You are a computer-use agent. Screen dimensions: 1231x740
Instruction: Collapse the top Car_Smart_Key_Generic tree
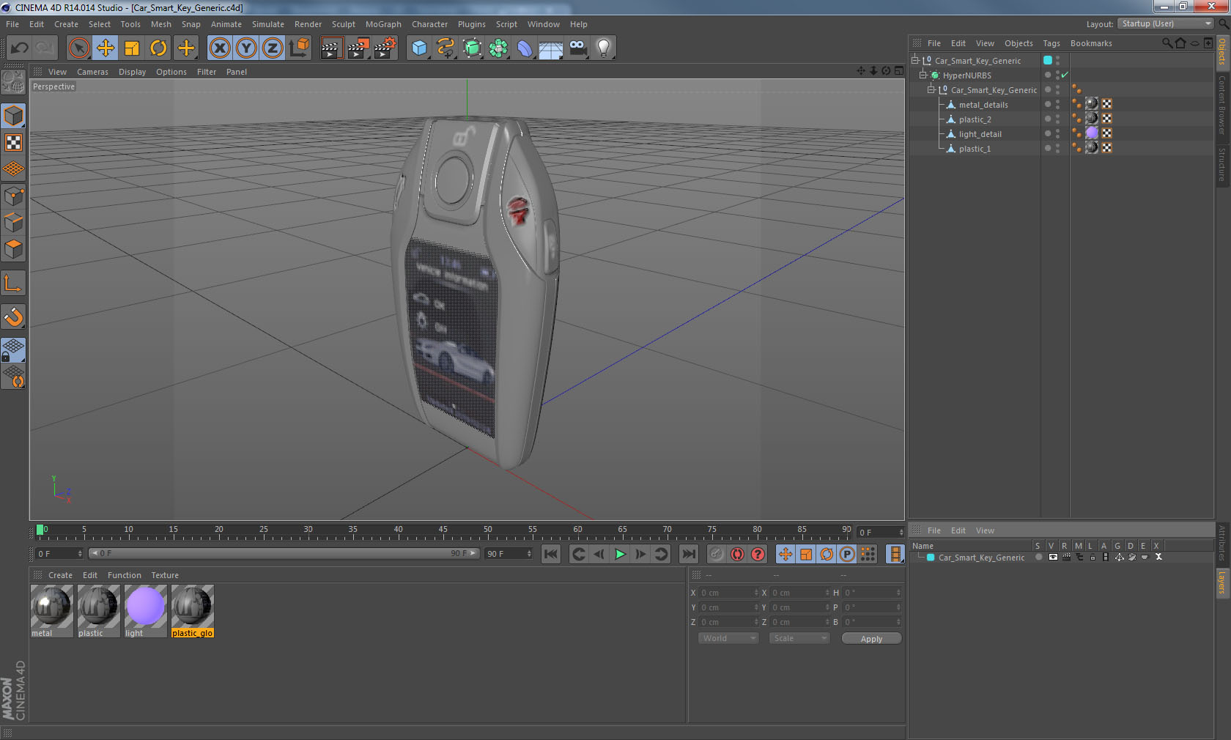(x=914, y=60)
